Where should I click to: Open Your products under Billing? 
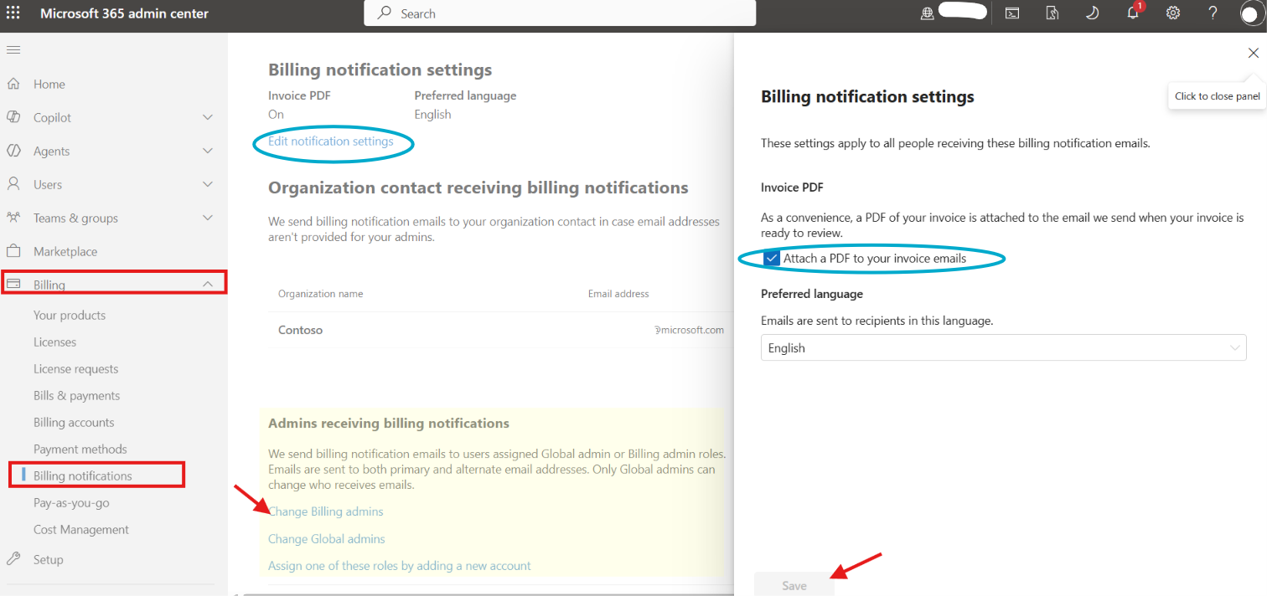pyautogui.click(x=70, y=316)
